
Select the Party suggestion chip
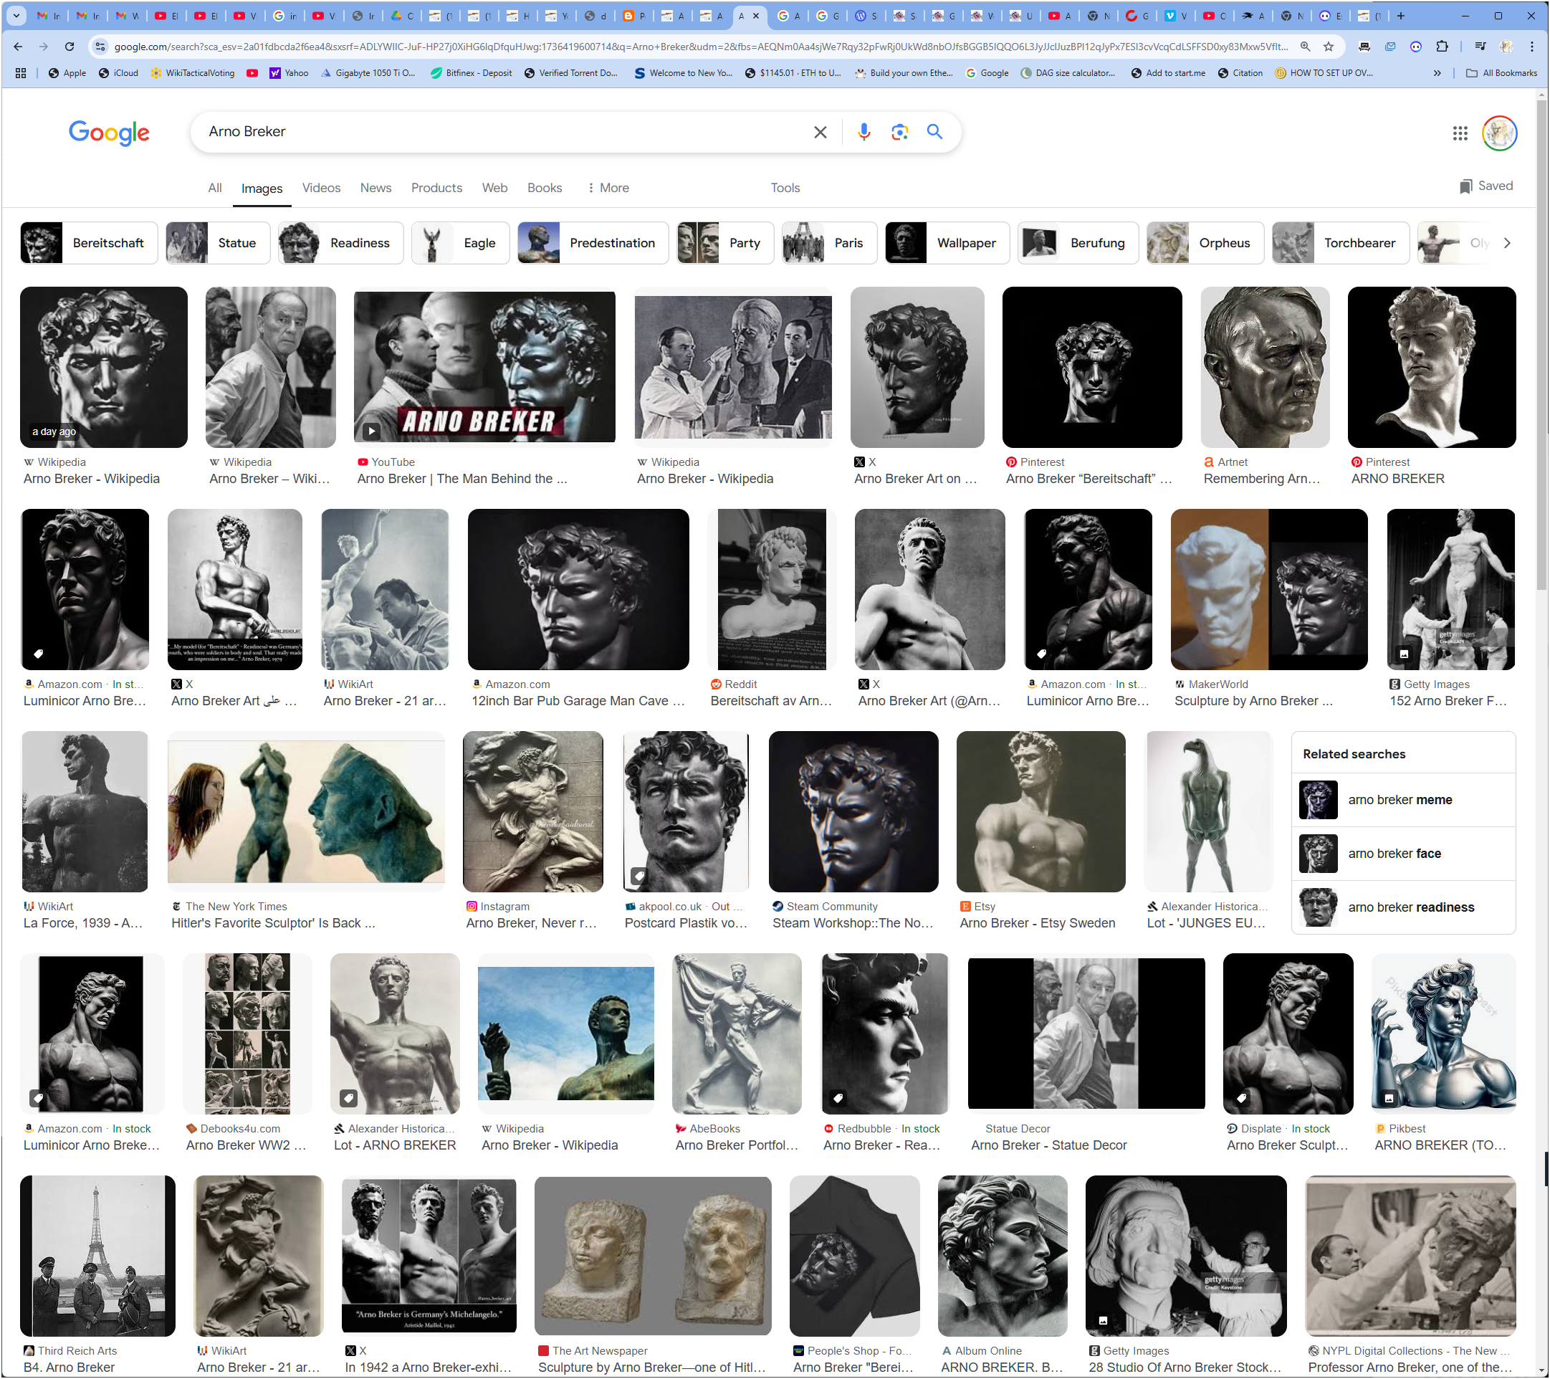725,243
